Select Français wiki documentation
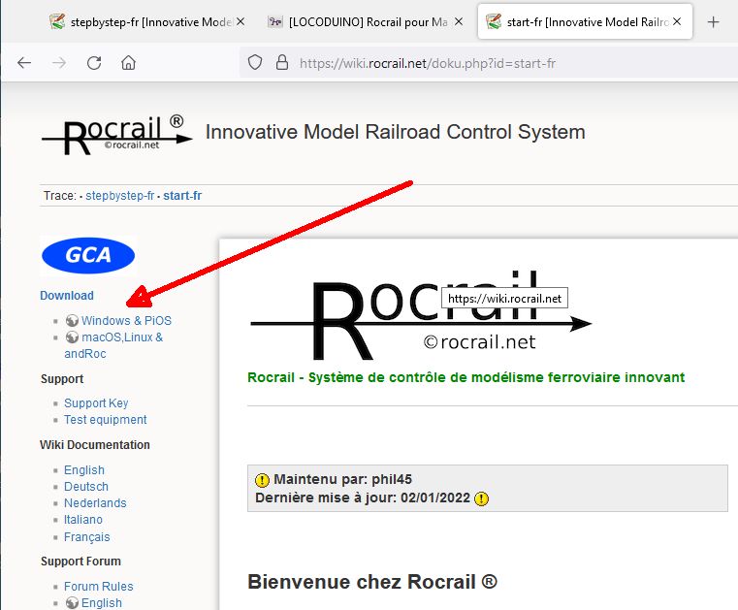Screen dimensions: 738x610 point(87,537)
